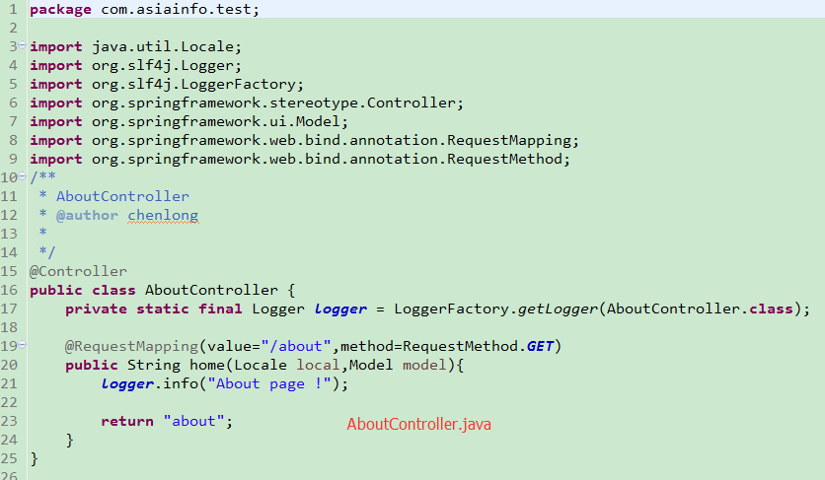This screenshot has width=825, height=480.
Task: Collapse the Javadoc comment fold at line 10
Action: pyautogui.click(x=23, y=178)
